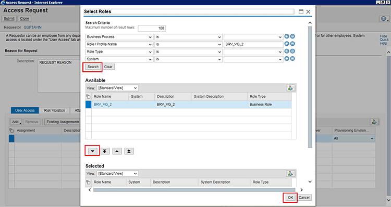Screen dimensions: 391x207
Task: Confirm role selection with OK
Action: [x=290, y=198]
